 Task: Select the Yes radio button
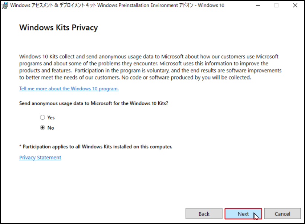point(42,117)
